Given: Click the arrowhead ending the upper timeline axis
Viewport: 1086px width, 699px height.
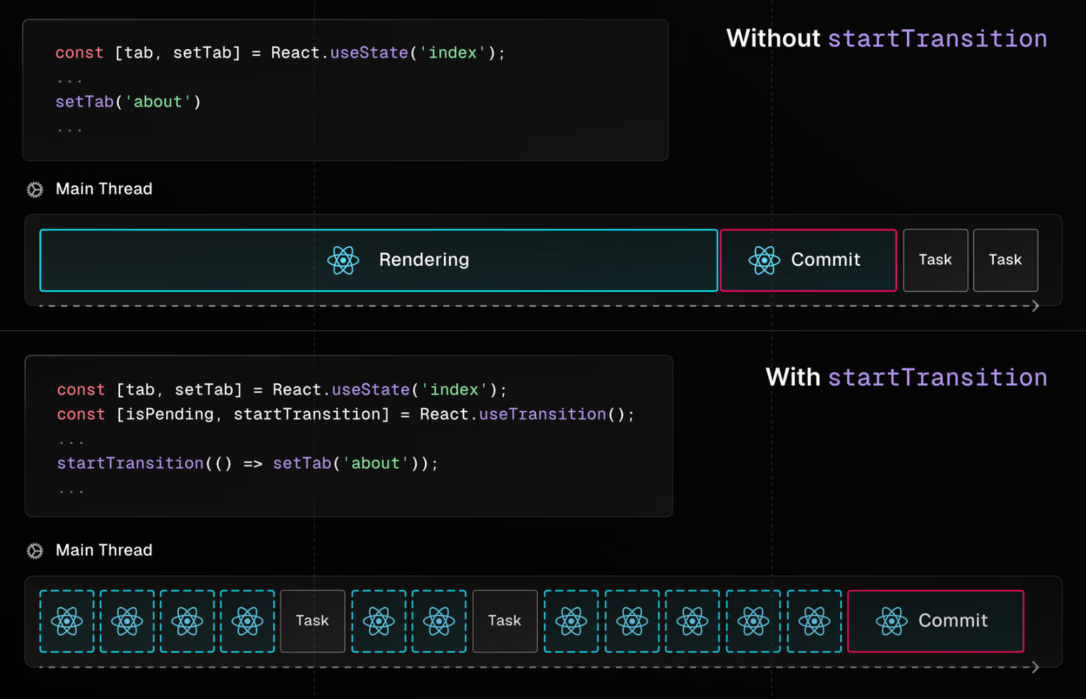Looking at the screenshot, I should click(1036, 306).
